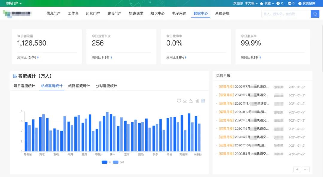Switch to 分时客流统计 tab
Viewport: 323px width, 177px height.
[x=106, y=86]
